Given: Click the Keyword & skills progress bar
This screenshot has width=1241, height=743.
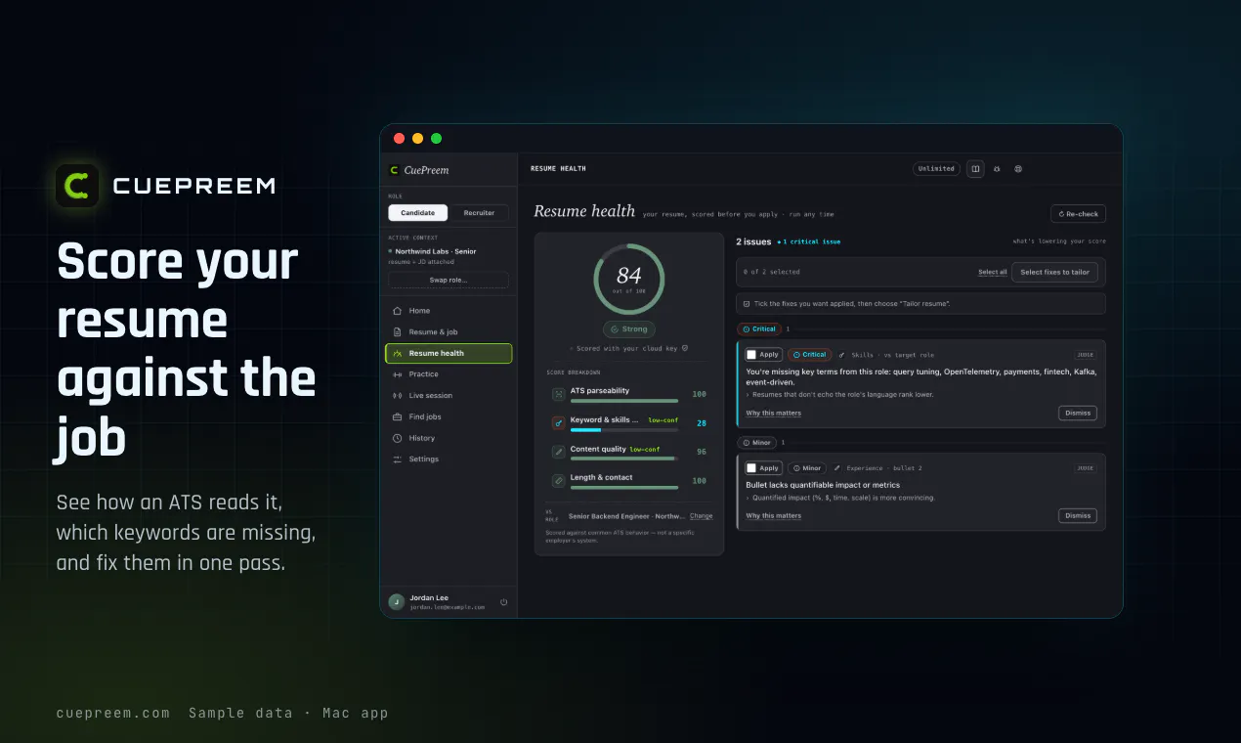Looking at the screenshot, I should pos(624,430).
